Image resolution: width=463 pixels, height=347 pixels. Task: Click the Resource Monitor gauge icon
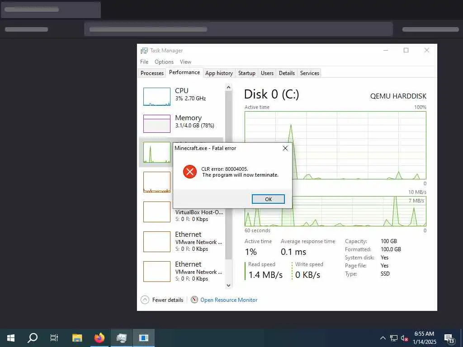[194, 300]
